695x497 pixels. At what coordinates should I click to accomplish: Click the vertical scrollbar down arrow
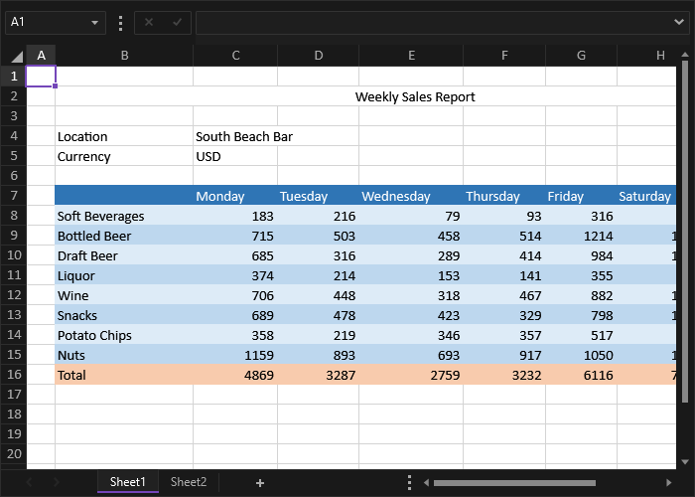point(685,462)
